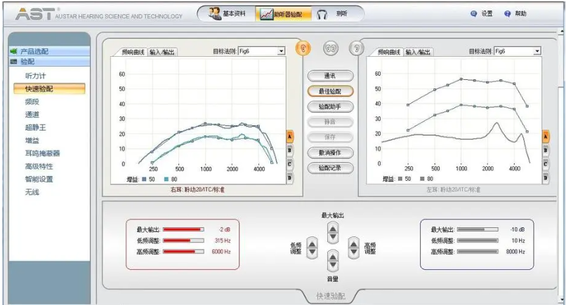Undo with the 撤消操作 button
The width and height of the screenshot is (566, 305).
tap(330, 153)
